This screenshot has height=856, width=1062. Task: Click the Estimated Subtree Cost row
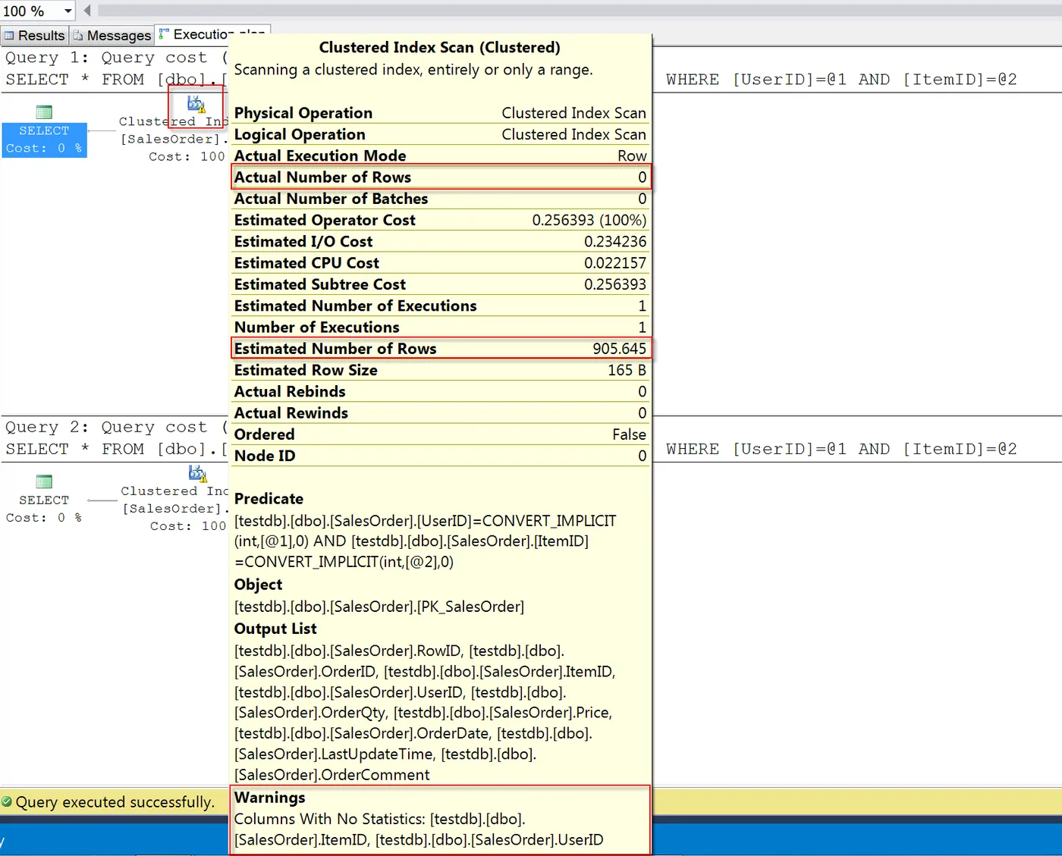441,284
